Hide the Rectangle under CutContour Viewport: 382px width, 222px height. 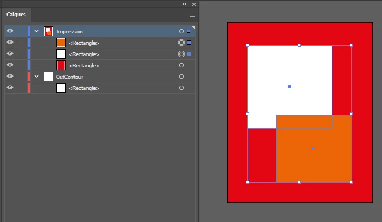click(x=10, y=87)
